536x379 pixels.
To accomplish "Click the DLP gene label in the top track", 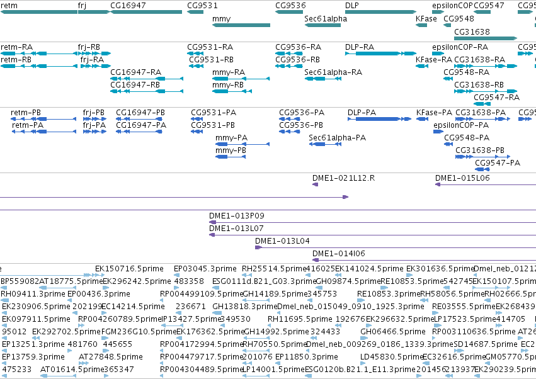I will (351, 6).
